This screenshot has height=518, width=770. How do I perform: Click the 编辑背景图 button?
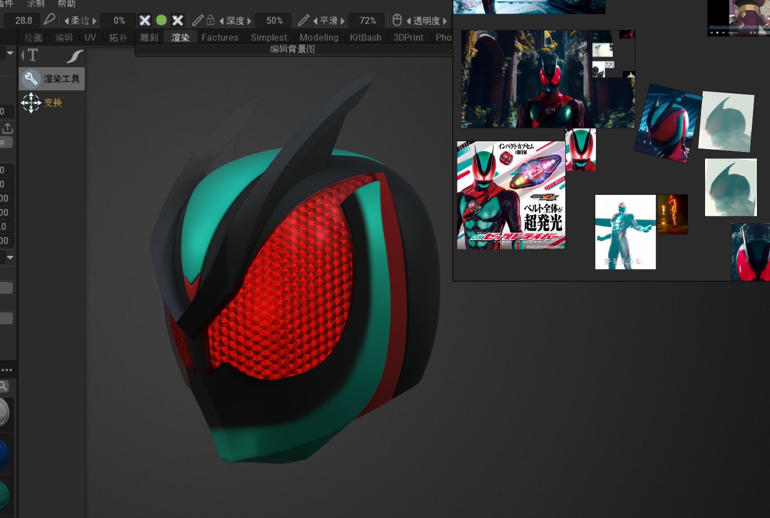[x=293, y=49]
